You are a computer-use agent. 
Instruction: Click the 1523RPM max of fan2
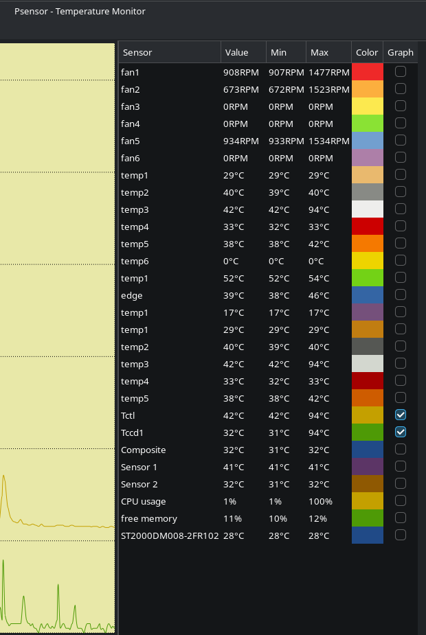pyautogui.click(x=328, y=89)
